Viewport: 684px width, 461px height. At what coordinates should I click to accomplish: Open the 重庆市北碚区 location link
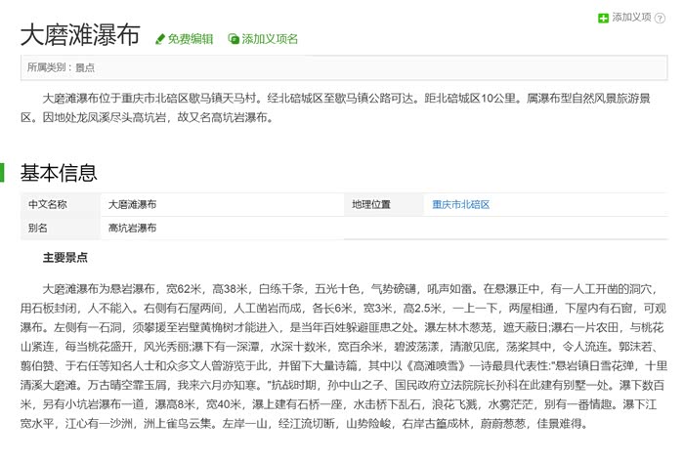[461, 205]
